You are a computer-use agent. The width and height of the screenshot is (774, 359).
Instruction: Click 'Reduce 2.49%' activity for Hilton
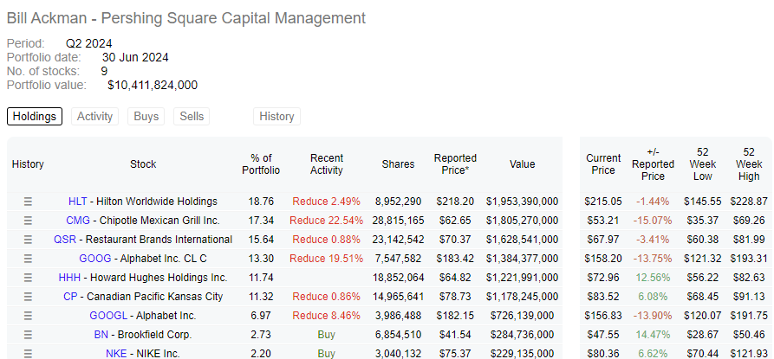point(326,202)
